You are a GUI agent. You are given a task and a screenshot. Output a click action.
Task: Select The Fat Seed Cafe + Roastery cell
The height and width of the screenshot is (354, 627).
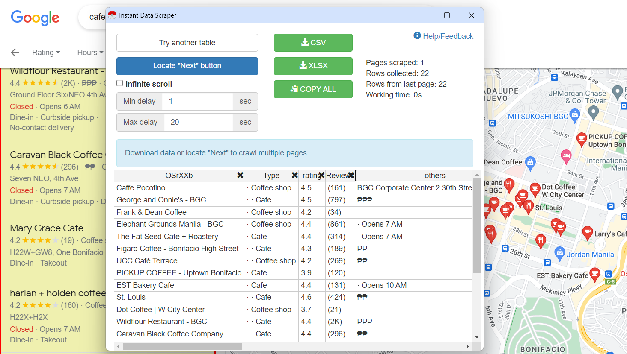pyautogui.click(x=179, y=237)
